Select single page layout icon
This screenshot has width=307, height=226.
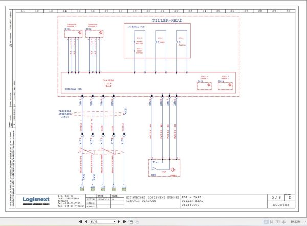coord(266,222)
